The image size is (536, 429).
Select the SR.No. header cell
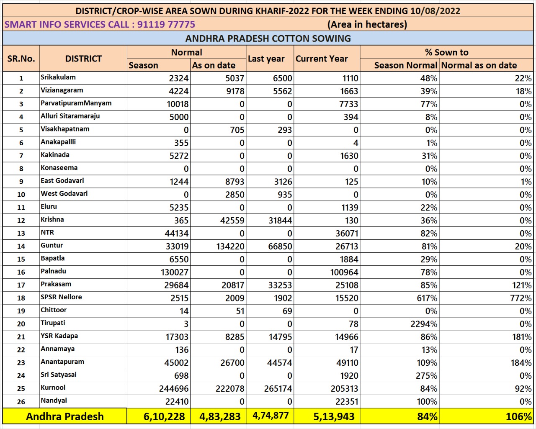coord(21,59)
